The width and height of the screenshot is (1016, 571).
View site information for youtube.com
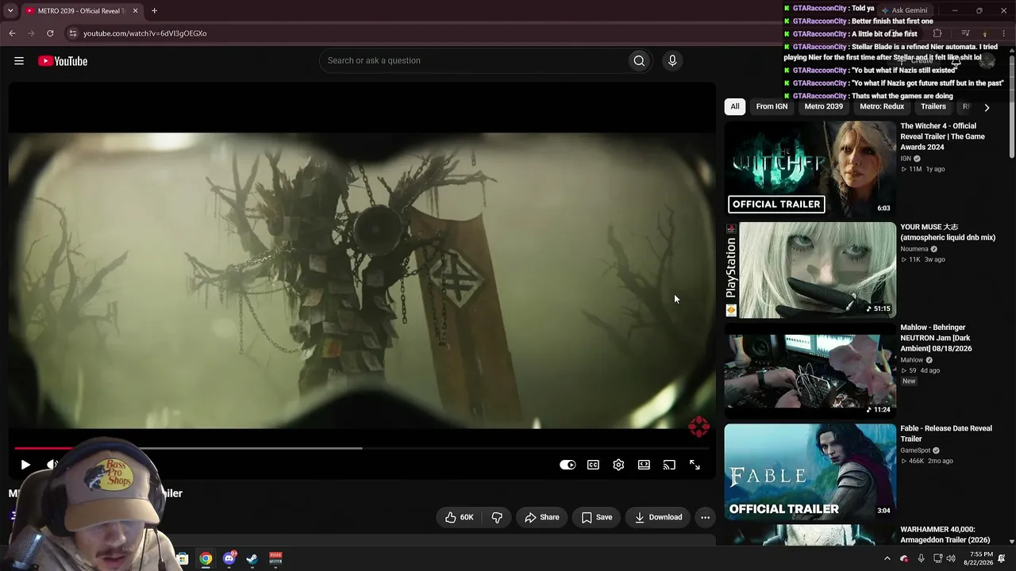click(x=72, y=33)
